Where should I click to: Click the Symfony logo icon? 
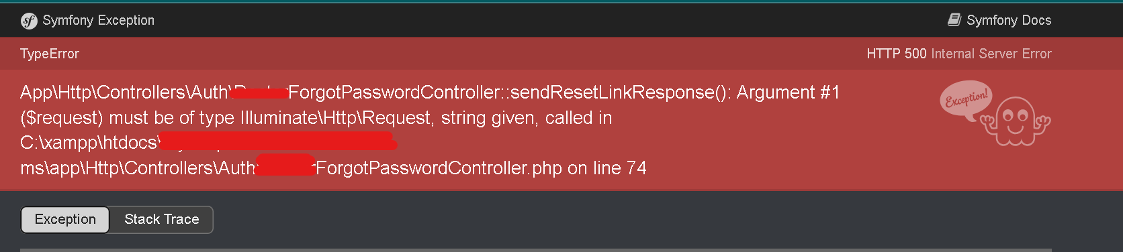[29, 21]
